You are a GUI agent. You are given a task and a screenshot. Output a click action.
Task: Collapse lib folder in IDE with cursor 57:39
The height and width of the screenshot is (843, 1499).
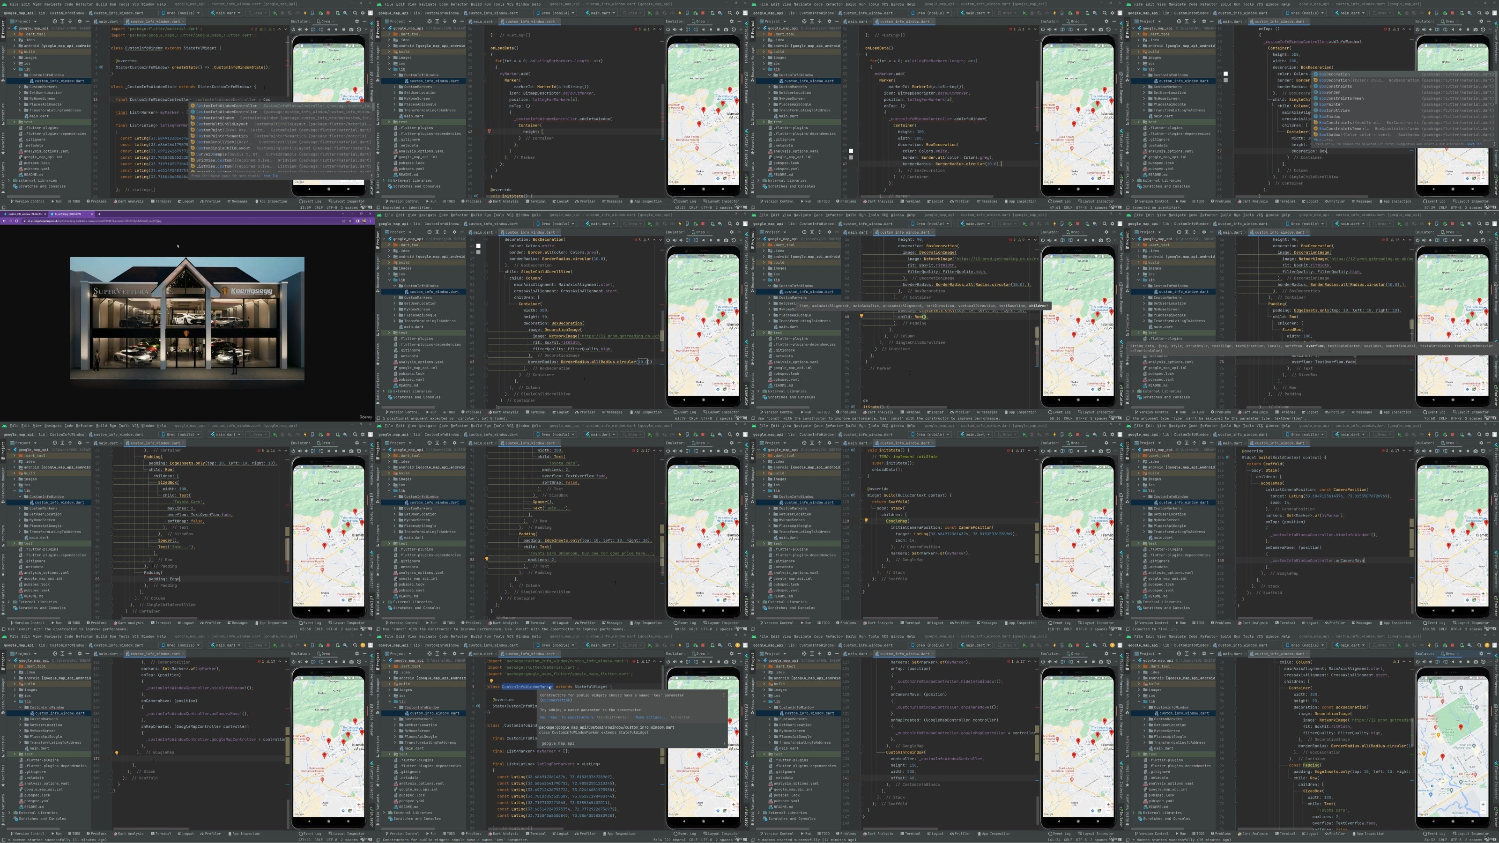(1139, 69)
